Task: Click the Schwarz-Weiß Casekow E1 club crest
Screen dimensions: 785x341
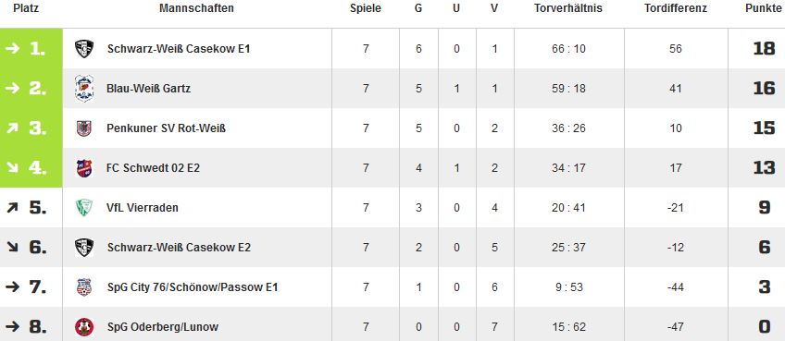Action: (x=84, y=49)
